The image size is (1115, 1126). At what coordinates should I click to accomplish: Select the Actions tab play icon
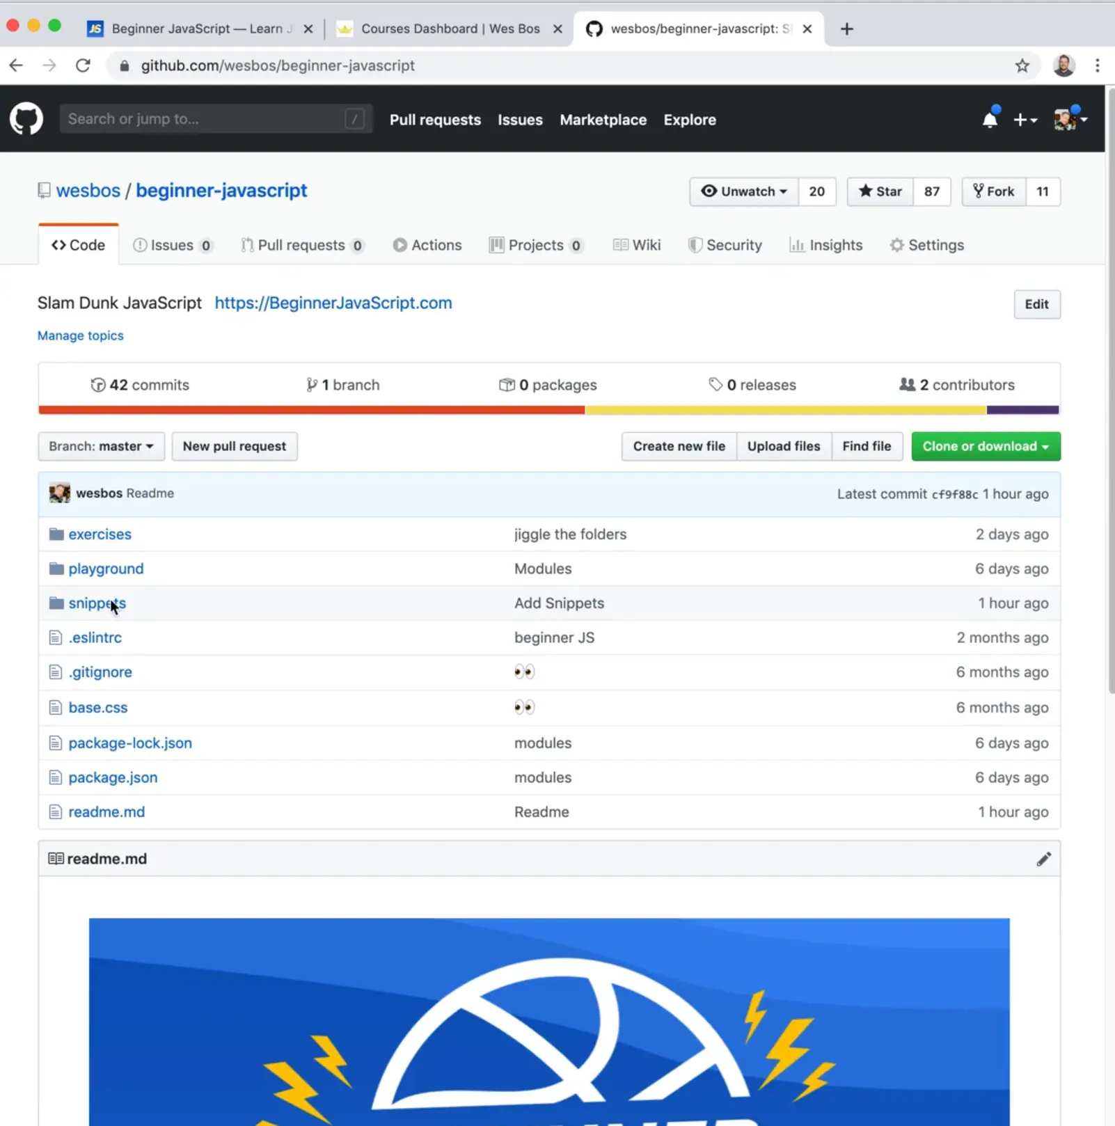coord(400,245)
